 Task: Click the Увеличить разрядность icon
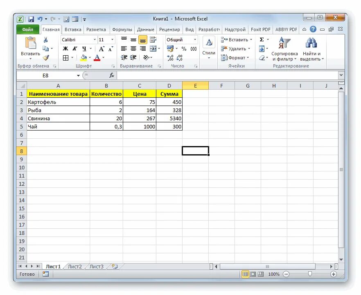coord(170,57)
